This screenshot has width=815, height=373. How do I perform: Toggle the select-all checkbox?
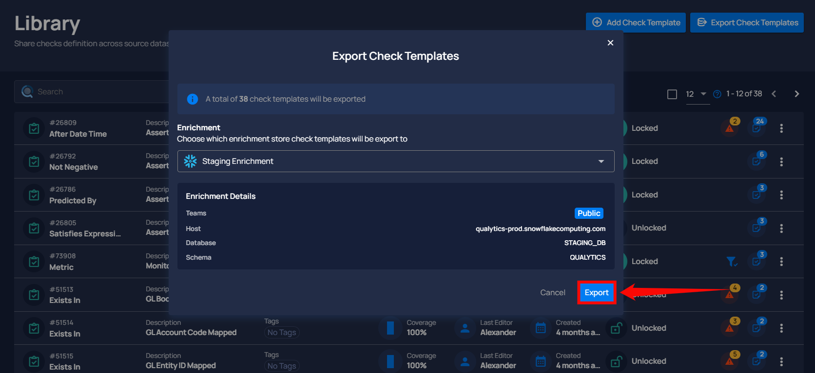point(672,94)
